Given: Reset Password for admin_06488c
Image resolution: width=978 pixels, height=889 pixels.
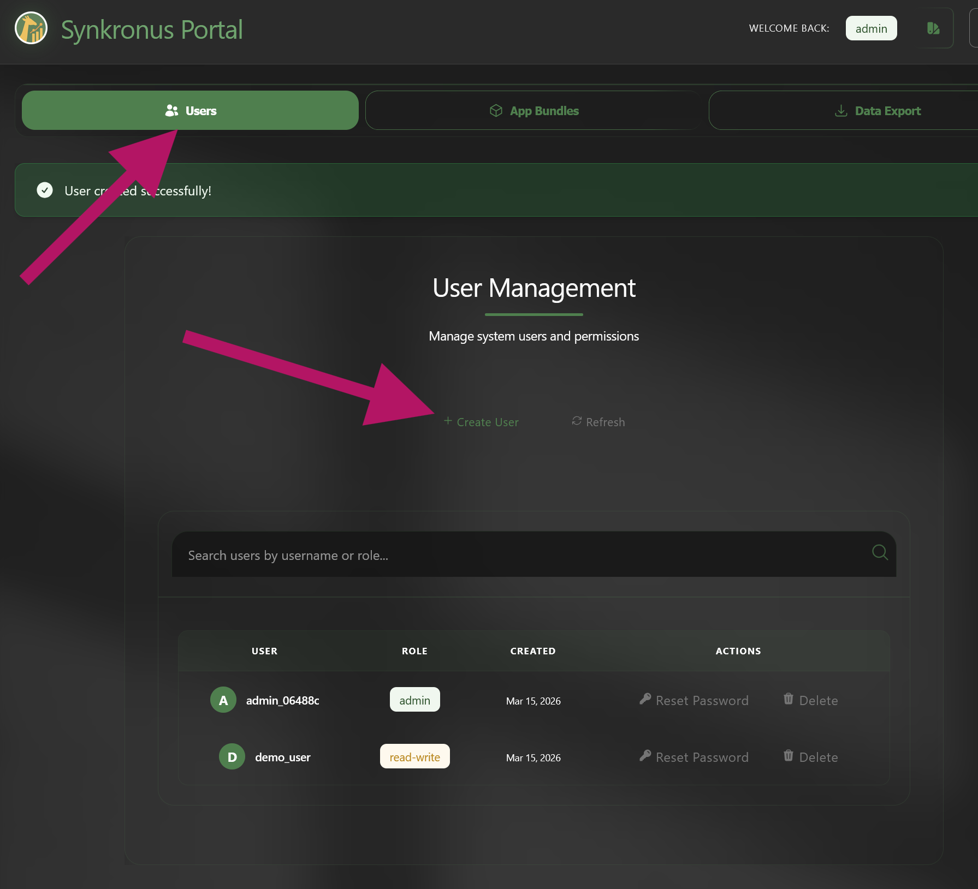Looking at the screenshot, I should tap(694, 700).
